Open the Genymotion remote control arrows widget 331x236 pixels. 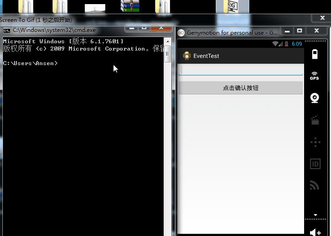[315, 142]
